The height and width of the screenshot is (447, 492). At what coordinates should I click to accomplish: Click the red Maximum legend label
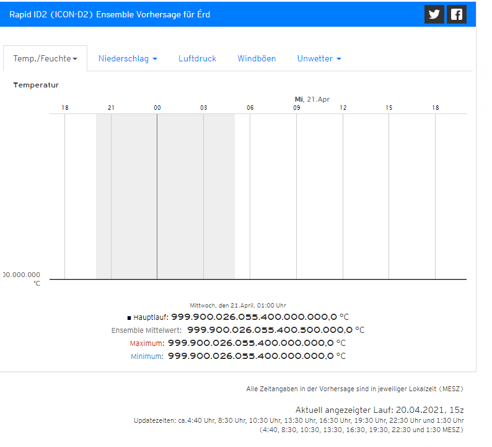(146, 343)
